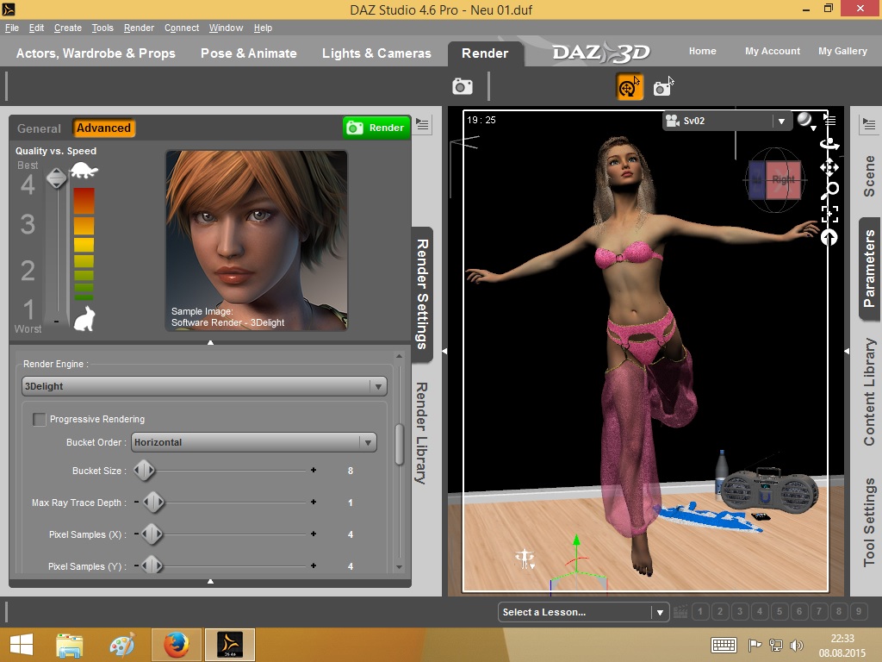This screenshot has width=882, height=662.
Task: Click the pan view arrows icon
Action: tap(829, 166)
